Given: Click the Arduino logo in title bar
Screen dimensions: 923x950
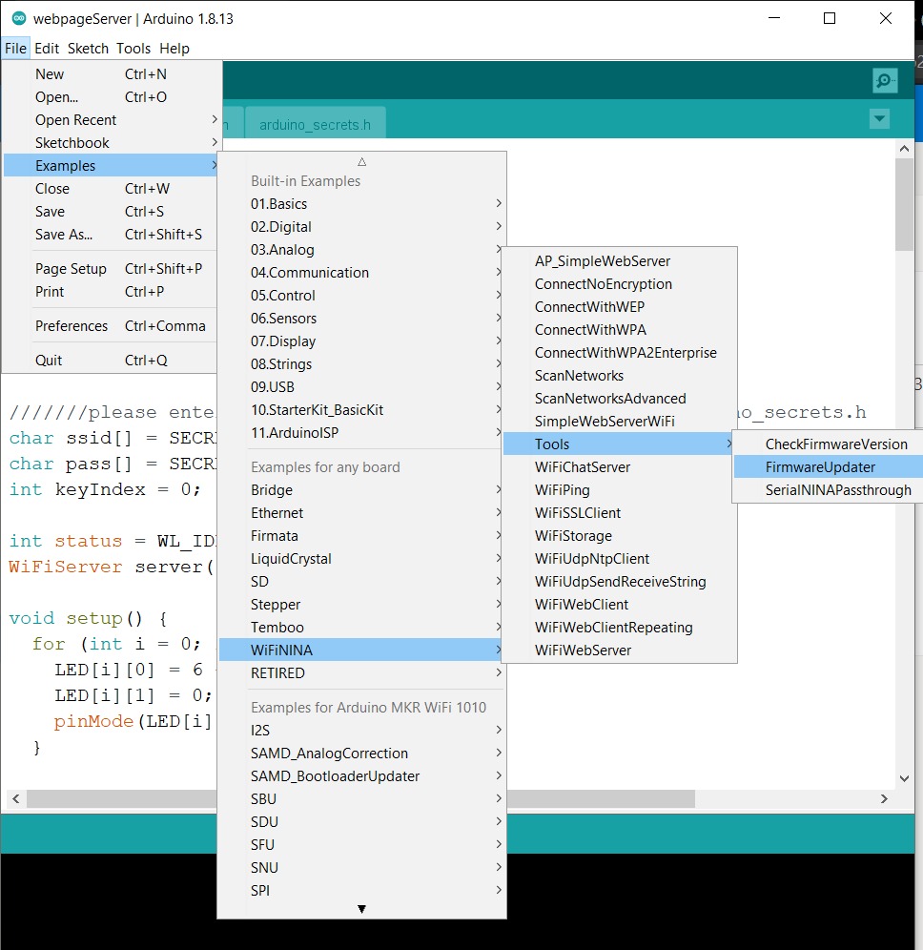Looking at the screenshot, I should (19, 19).
